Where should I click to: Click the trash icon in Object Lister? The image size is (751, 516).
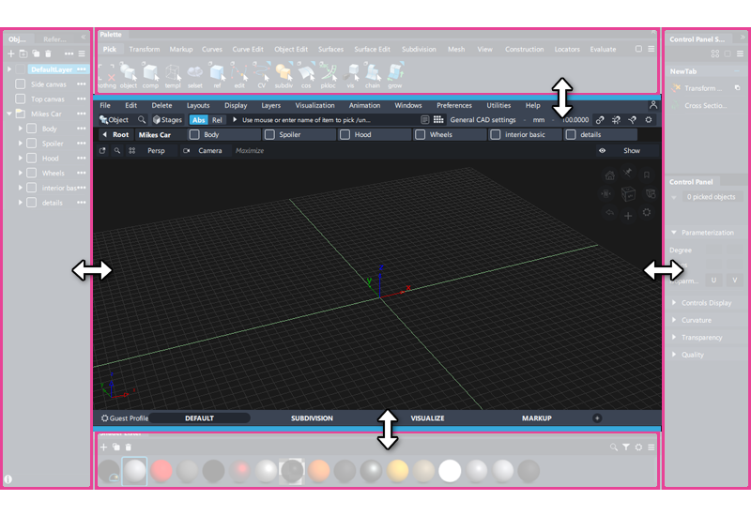point(48,53)
